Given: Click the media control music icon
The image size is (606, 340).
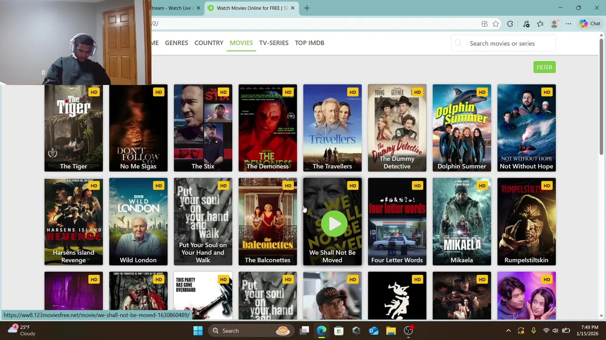Looking at the screenshot, I should click(x=526, y=24).
